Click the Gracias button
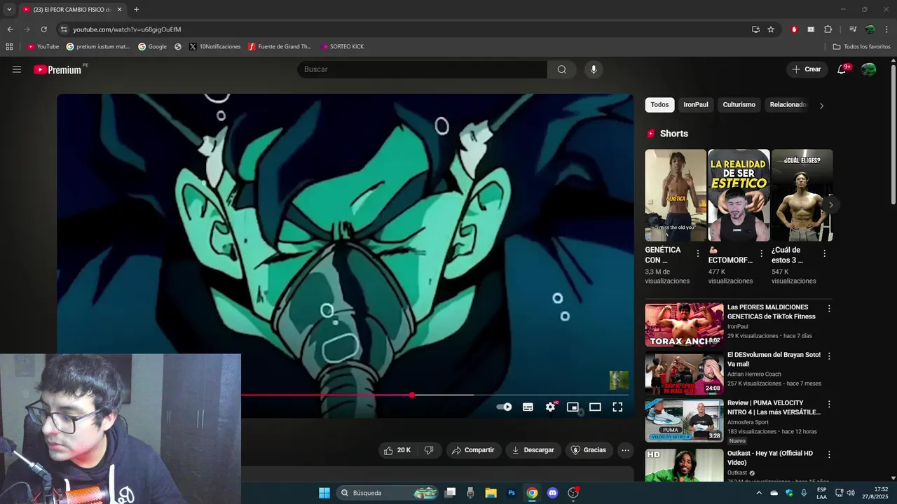Screen dimensions: 897x504 tap(589, 450)
